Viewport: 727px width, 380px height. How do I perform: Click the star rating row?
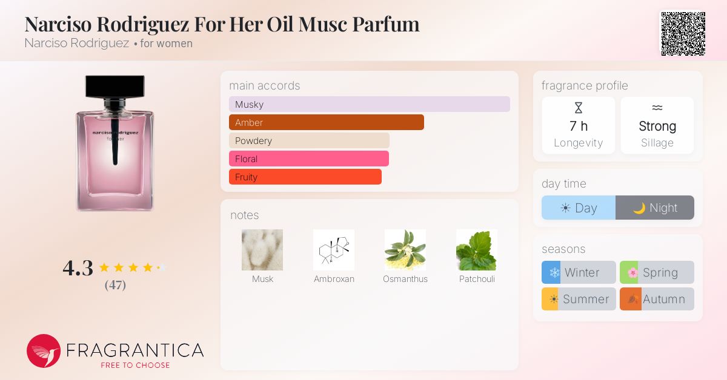click(x=132, y=267)
